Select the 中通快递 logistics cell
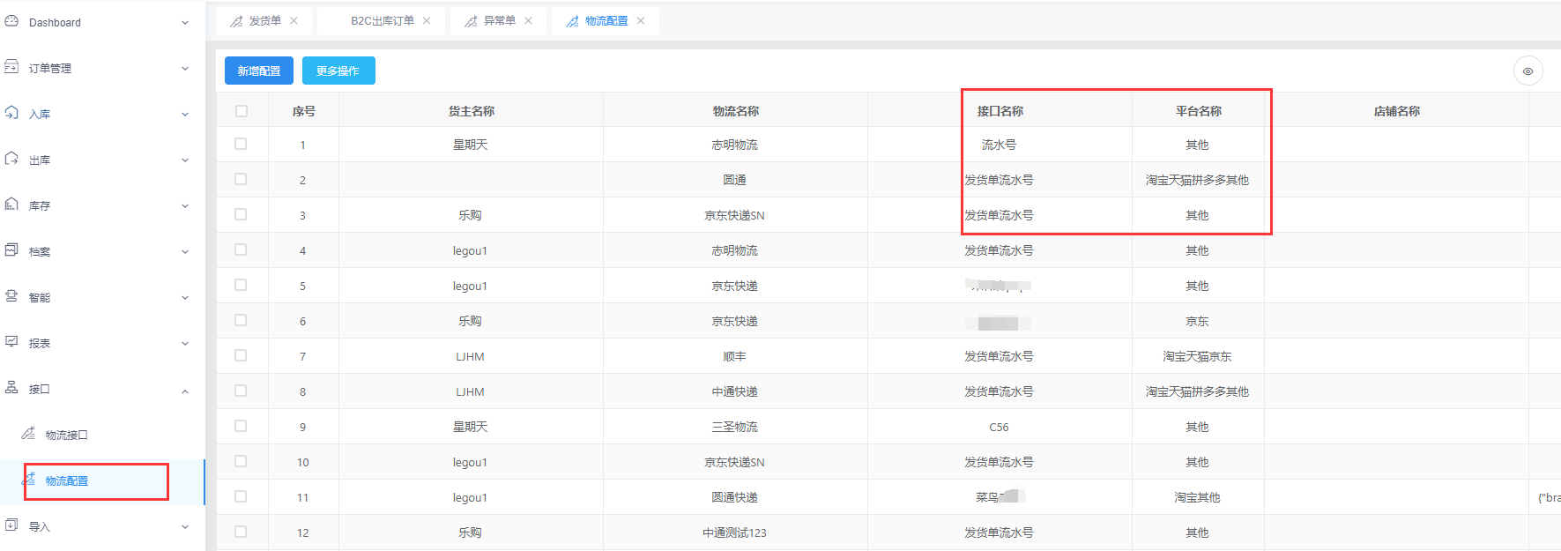The height and width of the screenshot is (551, 1561). [x=734, y=392]
